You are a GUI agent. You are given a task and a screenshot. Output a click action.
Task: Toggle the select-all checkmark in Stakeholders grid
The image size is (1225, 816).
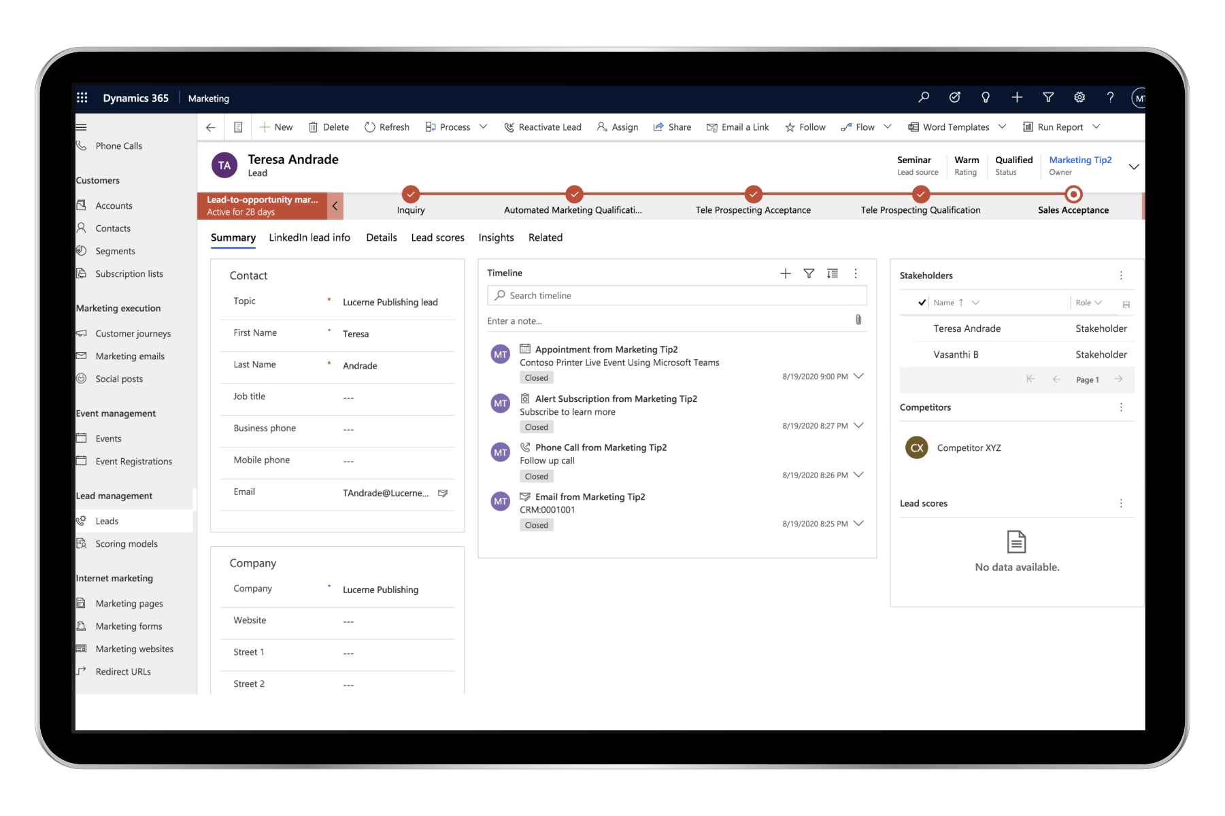922,303
